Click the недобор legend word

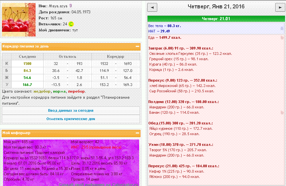point(42,91)
